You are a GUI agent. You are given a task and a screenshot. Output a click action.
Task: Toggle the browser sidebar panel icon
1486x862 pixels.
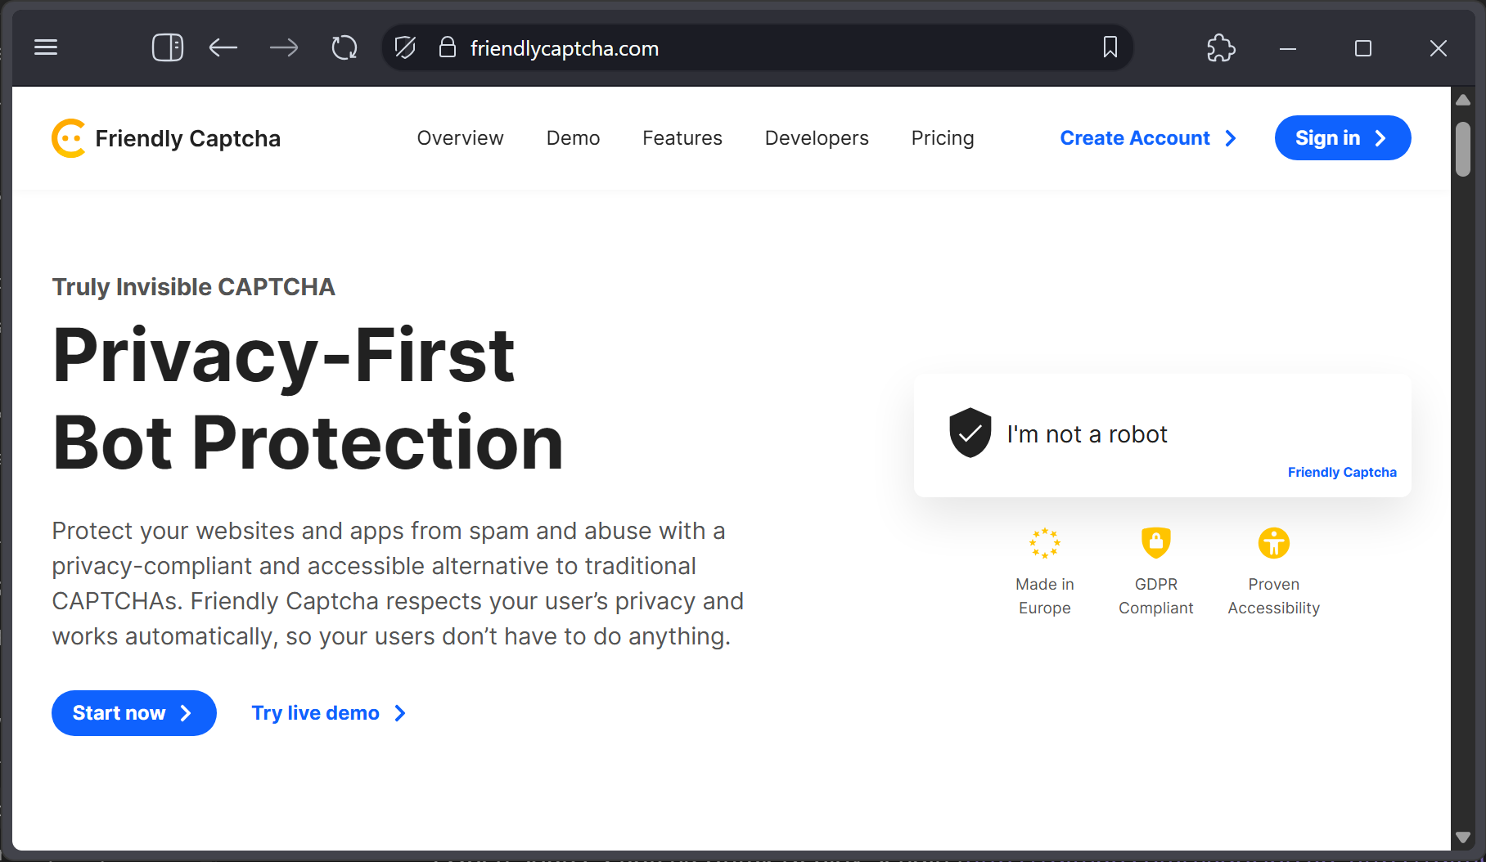click(168, 47)
